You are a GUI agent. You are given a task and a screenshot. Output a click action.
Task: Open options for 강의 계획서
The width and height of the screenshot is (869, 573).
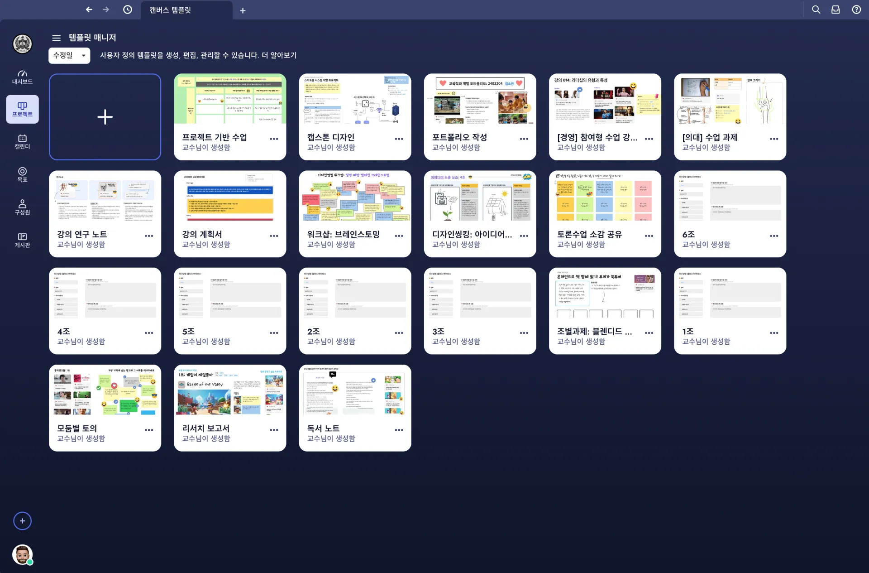coord(274,236)
